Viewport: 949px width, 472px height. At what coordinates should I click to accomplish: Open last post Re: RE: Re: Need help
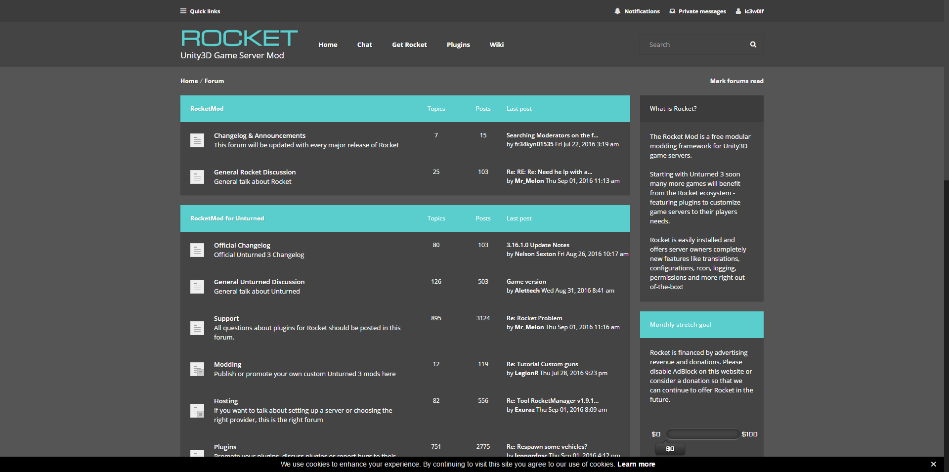click(x=549, y=172)
